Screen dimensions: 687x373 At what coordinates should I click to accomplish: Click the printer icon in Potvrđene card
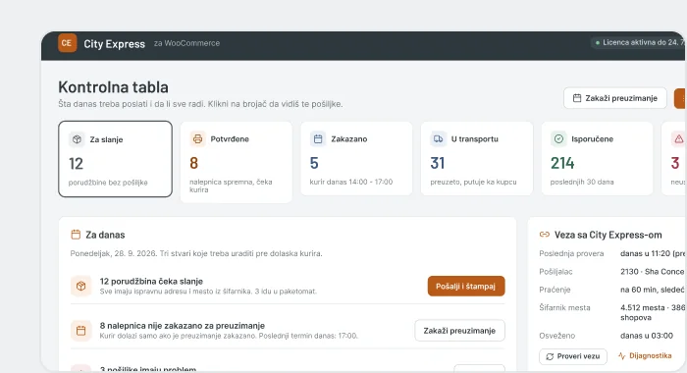[197, 139]
